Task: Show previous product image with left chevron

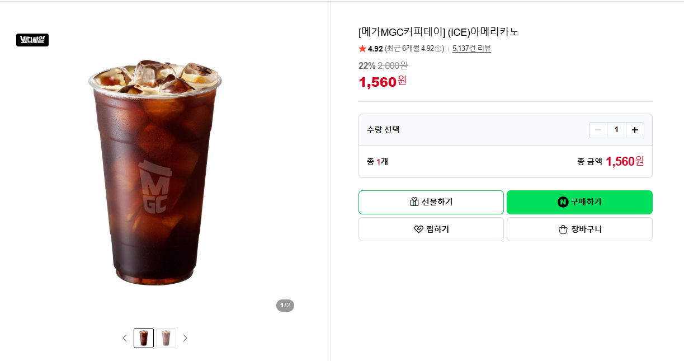Action: pyautogui.click(x=125, y=338)
